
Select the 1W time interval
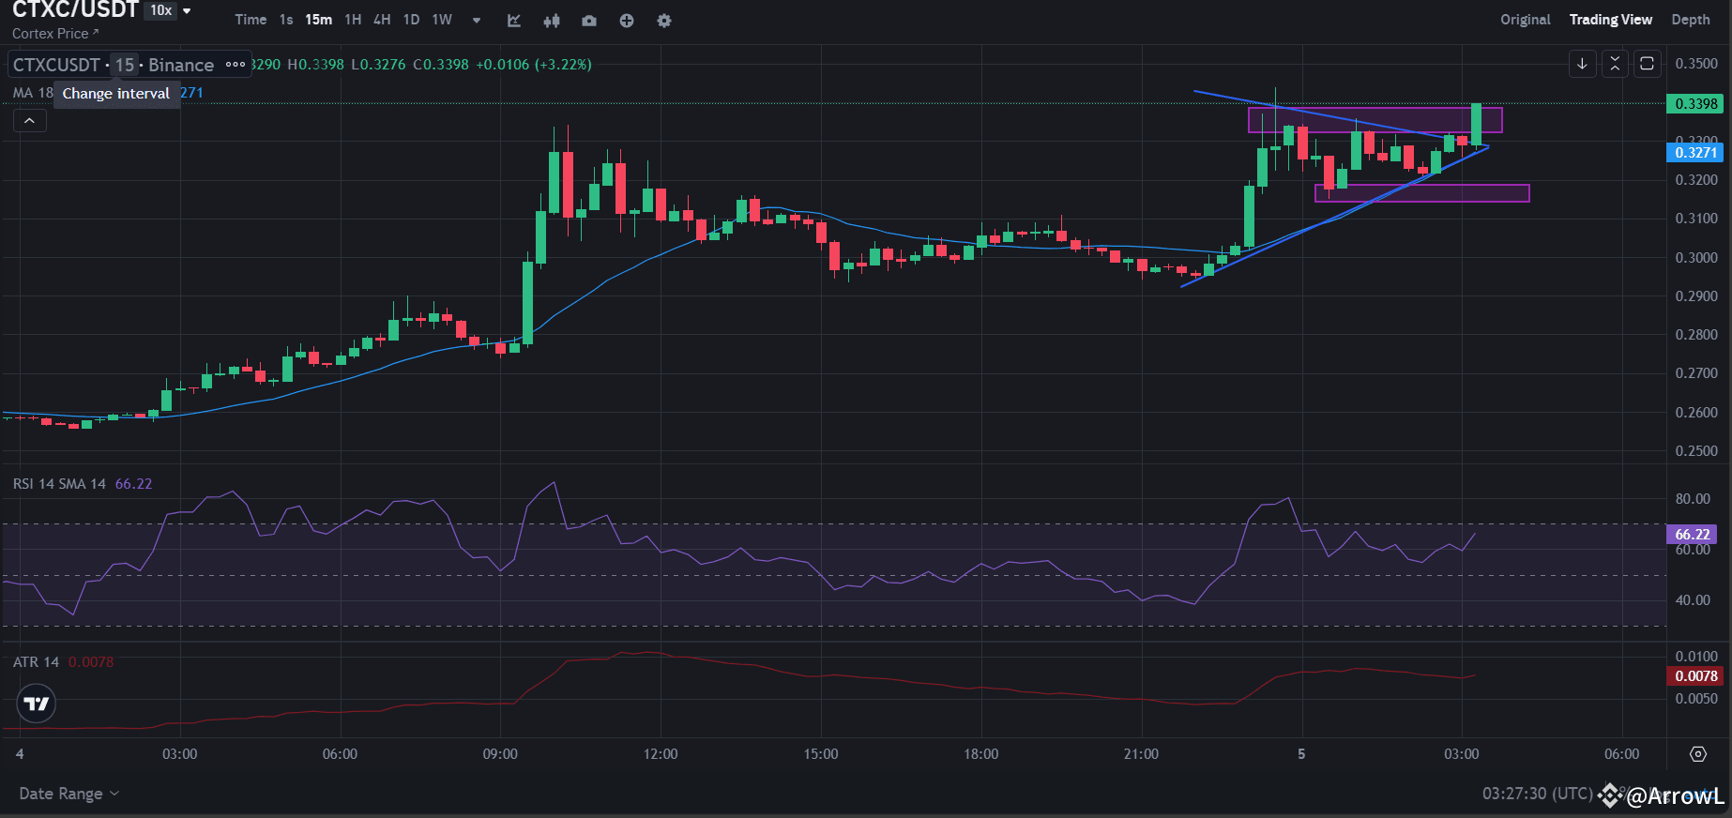click(x=442, y=20)
